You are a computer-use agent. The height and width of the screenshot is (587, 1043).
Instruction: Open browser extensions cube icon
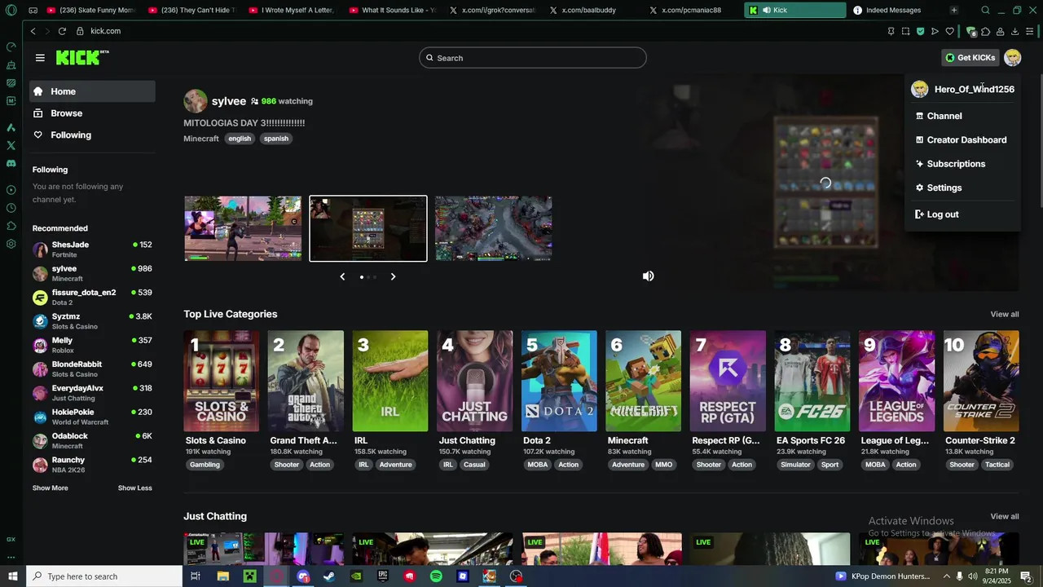coord(985,31)
